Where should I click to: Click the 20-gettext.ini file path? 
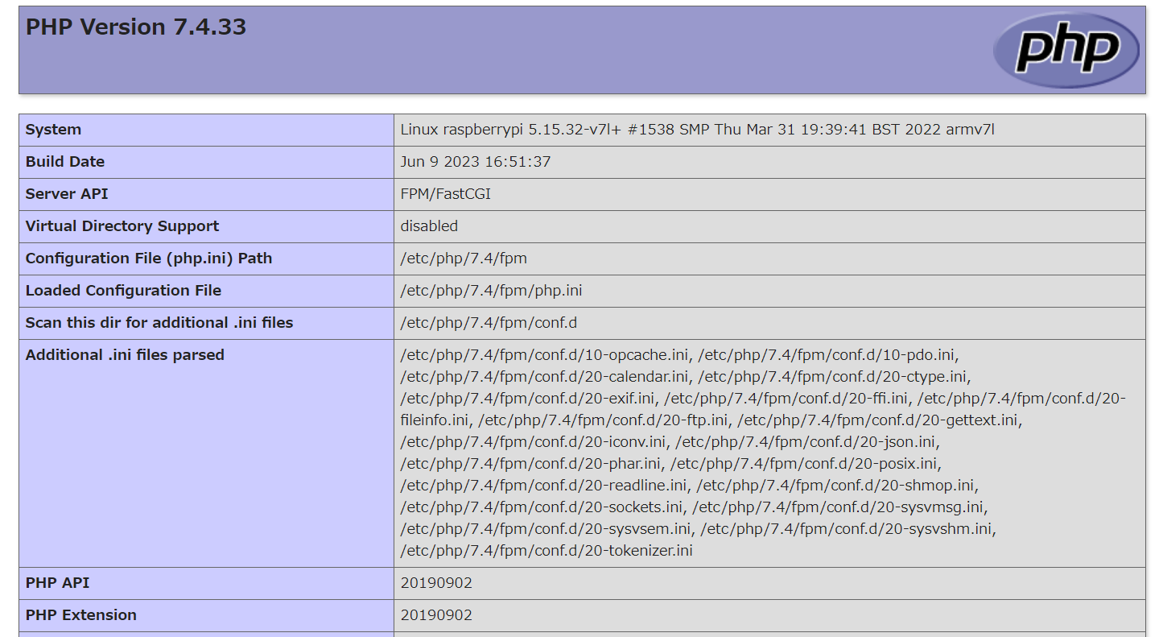[879, 420]
